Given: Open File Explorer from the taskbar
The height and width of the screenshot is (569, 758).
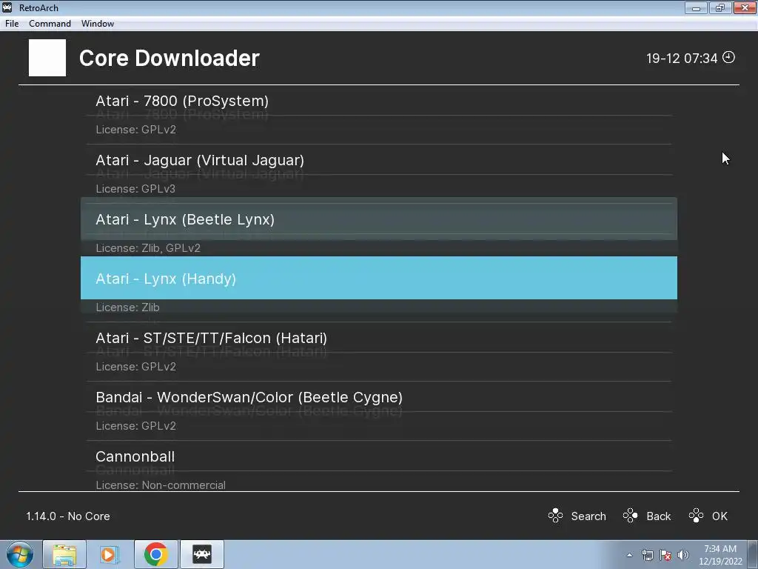Looking at the screenshot, I should click(x=64, y=554).
